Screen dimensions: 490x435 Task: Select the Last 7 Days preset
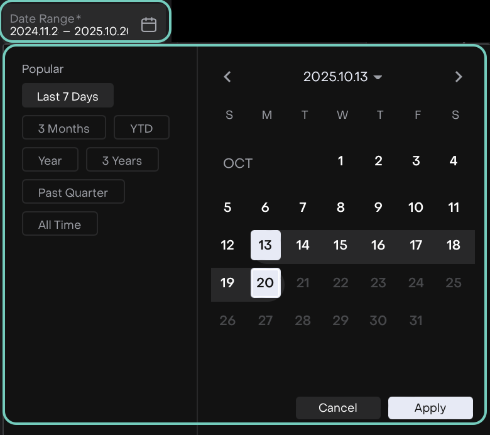pos(68,96)
